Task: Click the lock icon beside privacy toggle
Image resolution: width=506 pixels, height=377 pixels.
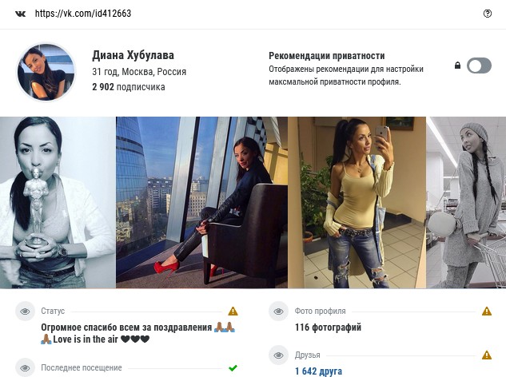Action: [457, 65]
